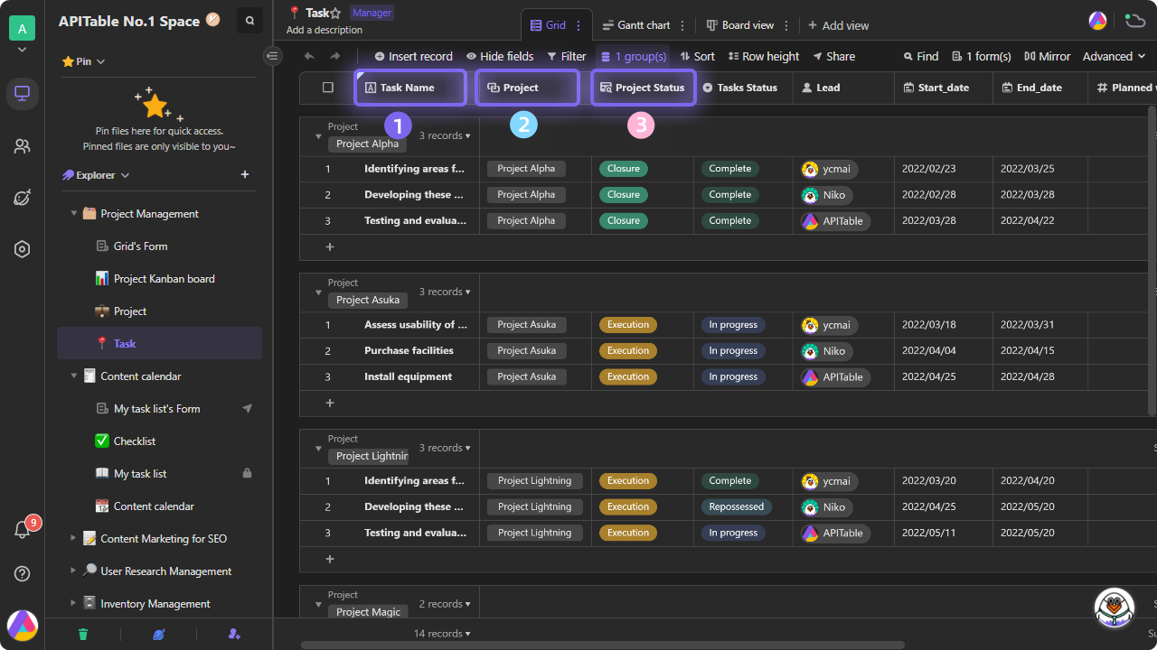Open the Filter option
The width and height of the screenshot is (1157, 650).
click(567, 56)
